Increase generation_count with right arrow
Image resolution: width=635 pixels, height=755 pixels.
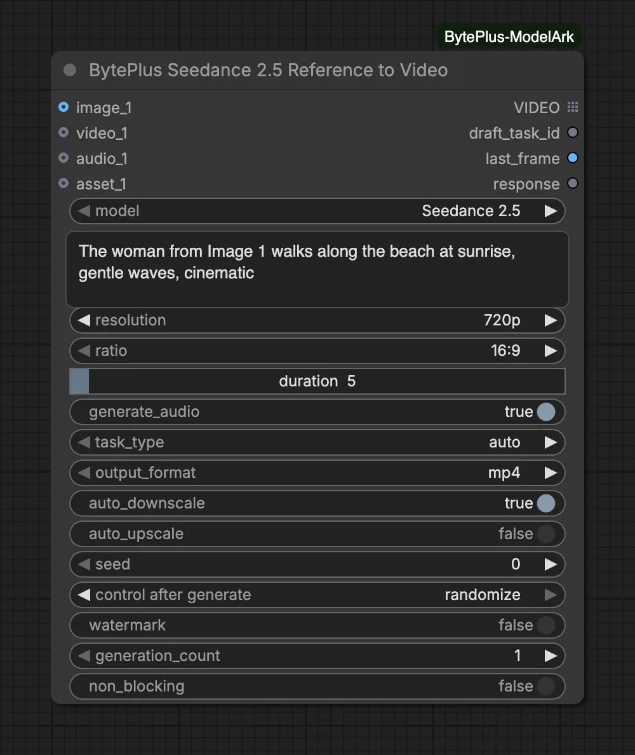click(551, 656)
